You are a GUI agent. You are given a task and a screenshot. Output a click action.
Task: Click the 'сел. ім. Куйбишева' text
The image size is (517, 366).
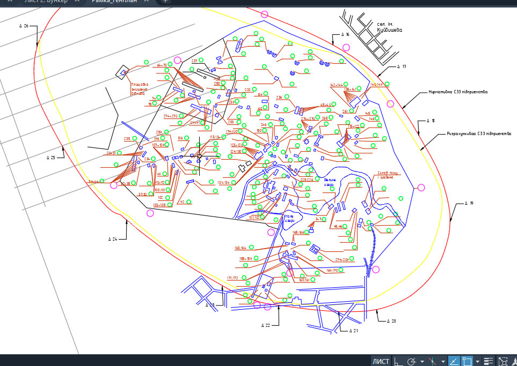pos(389,27)
